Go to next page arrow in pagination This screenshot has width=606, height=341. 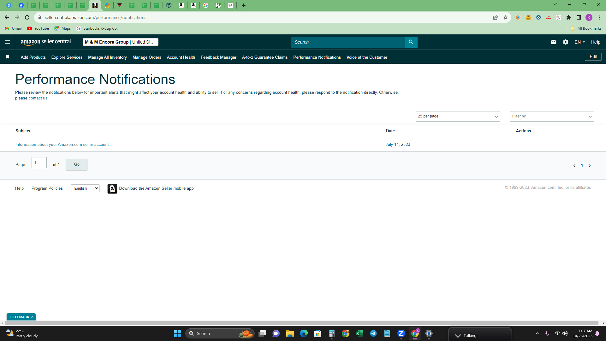coord(590,166)
